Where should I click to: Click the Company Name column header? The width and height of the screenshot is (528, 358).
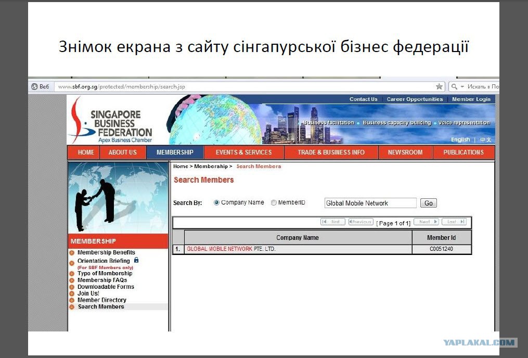(x=298, y=238)
